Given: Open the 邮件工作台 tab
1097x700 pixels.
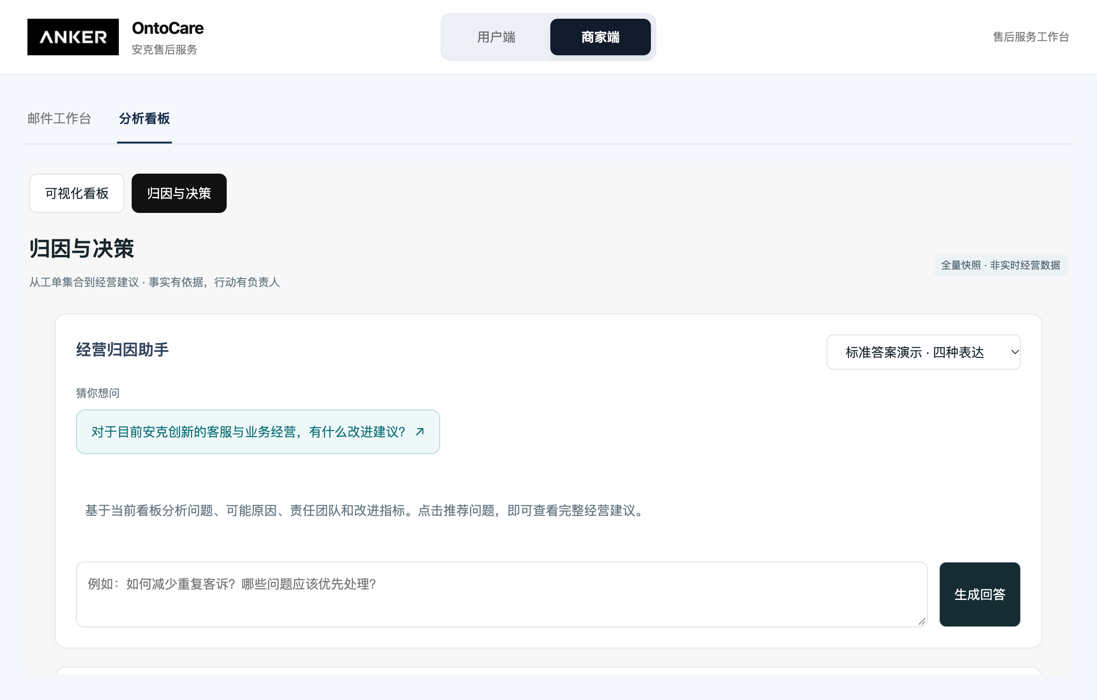Looking at the screenshot, I should pyautogui.click(x=59, y=118).
